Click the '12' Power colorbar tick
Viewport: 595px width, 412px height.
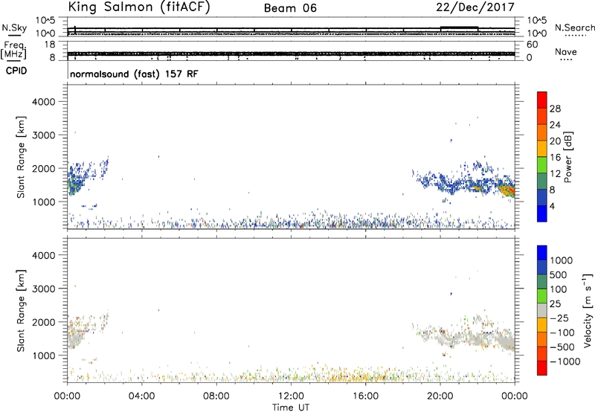click(555, 173)
